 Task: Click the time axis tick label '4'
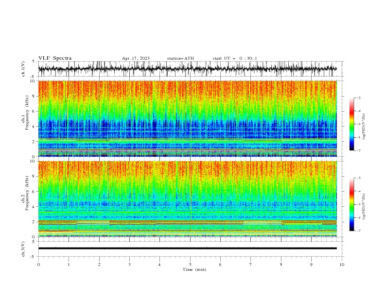[159, 264]
